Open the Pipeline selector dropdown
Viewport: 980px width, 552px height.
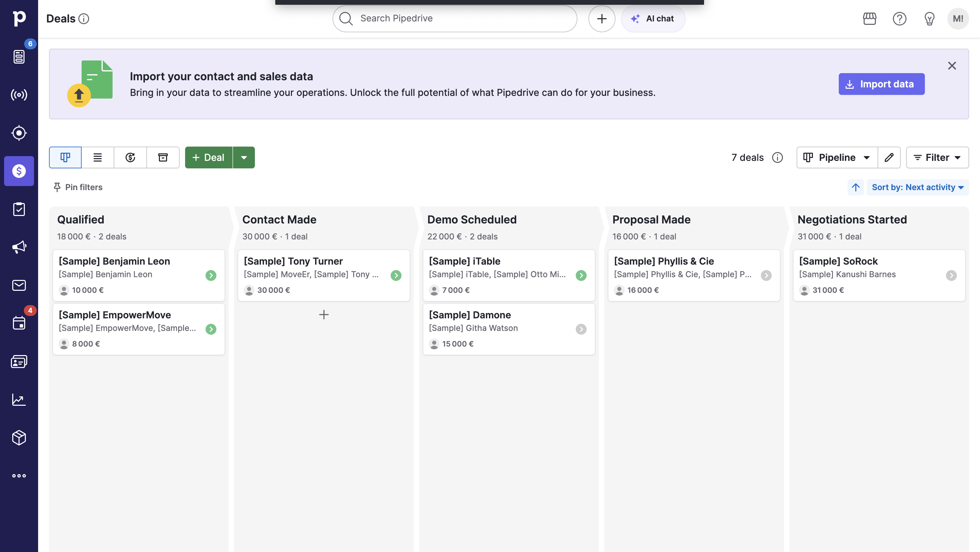point(837,157)
